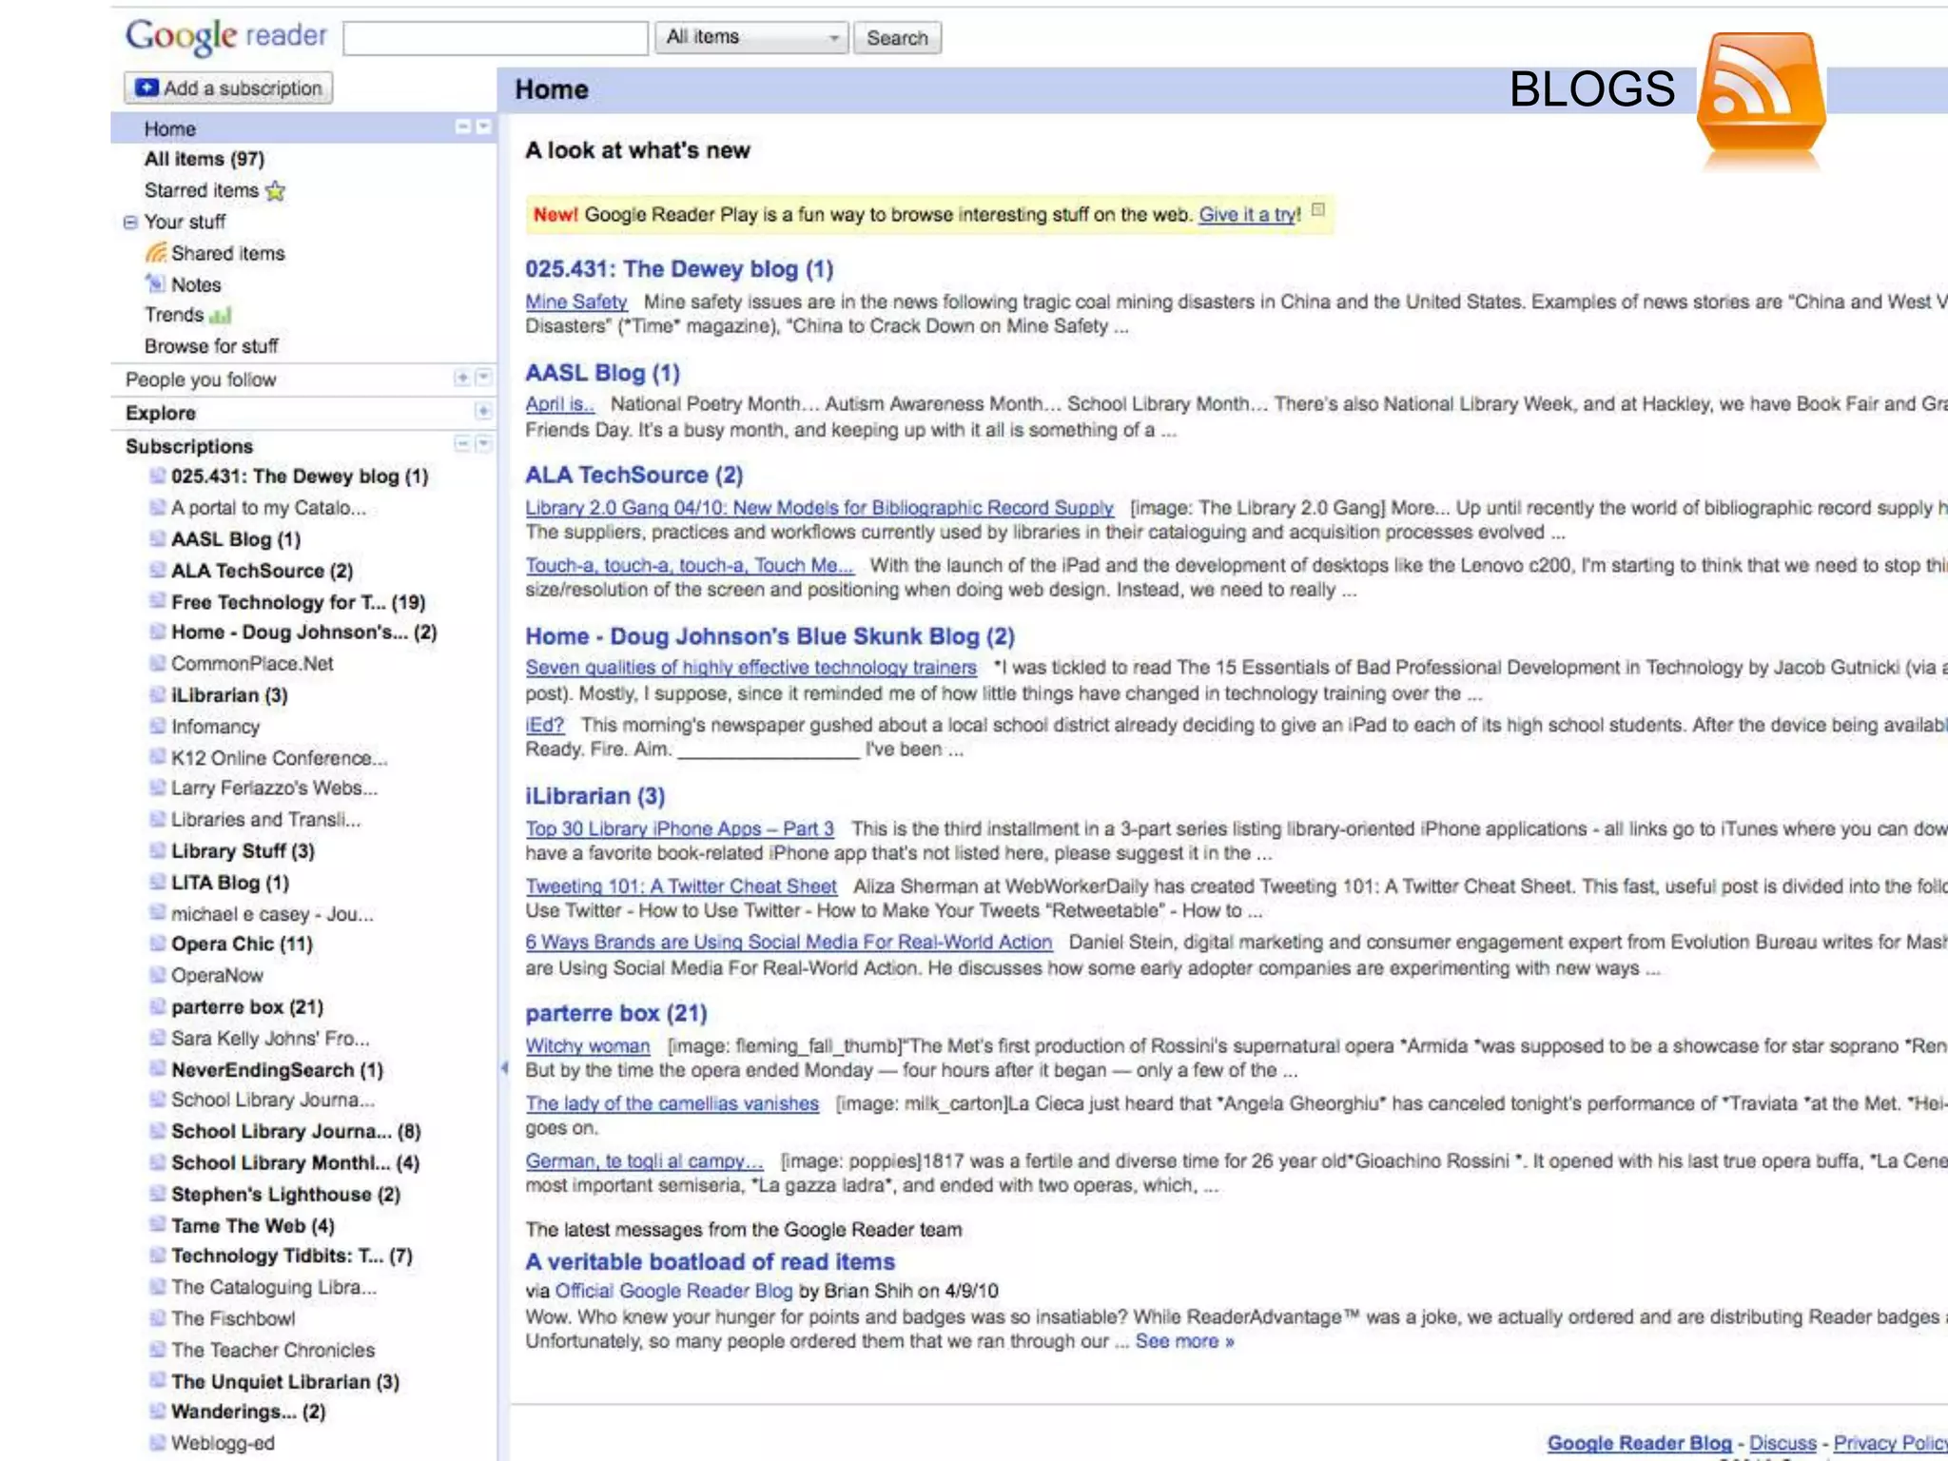The width and height of the screenshot is (1948, 1461).
Task: Open the School Library Monthl... (4) subscription
Action: 295,1162
